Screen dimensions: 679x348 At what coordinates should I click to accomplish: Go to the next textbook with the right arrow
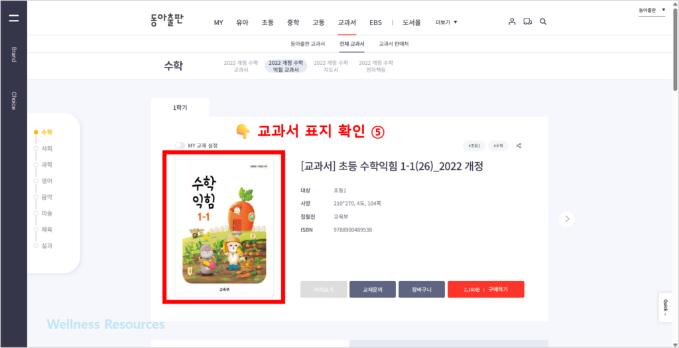567,219
